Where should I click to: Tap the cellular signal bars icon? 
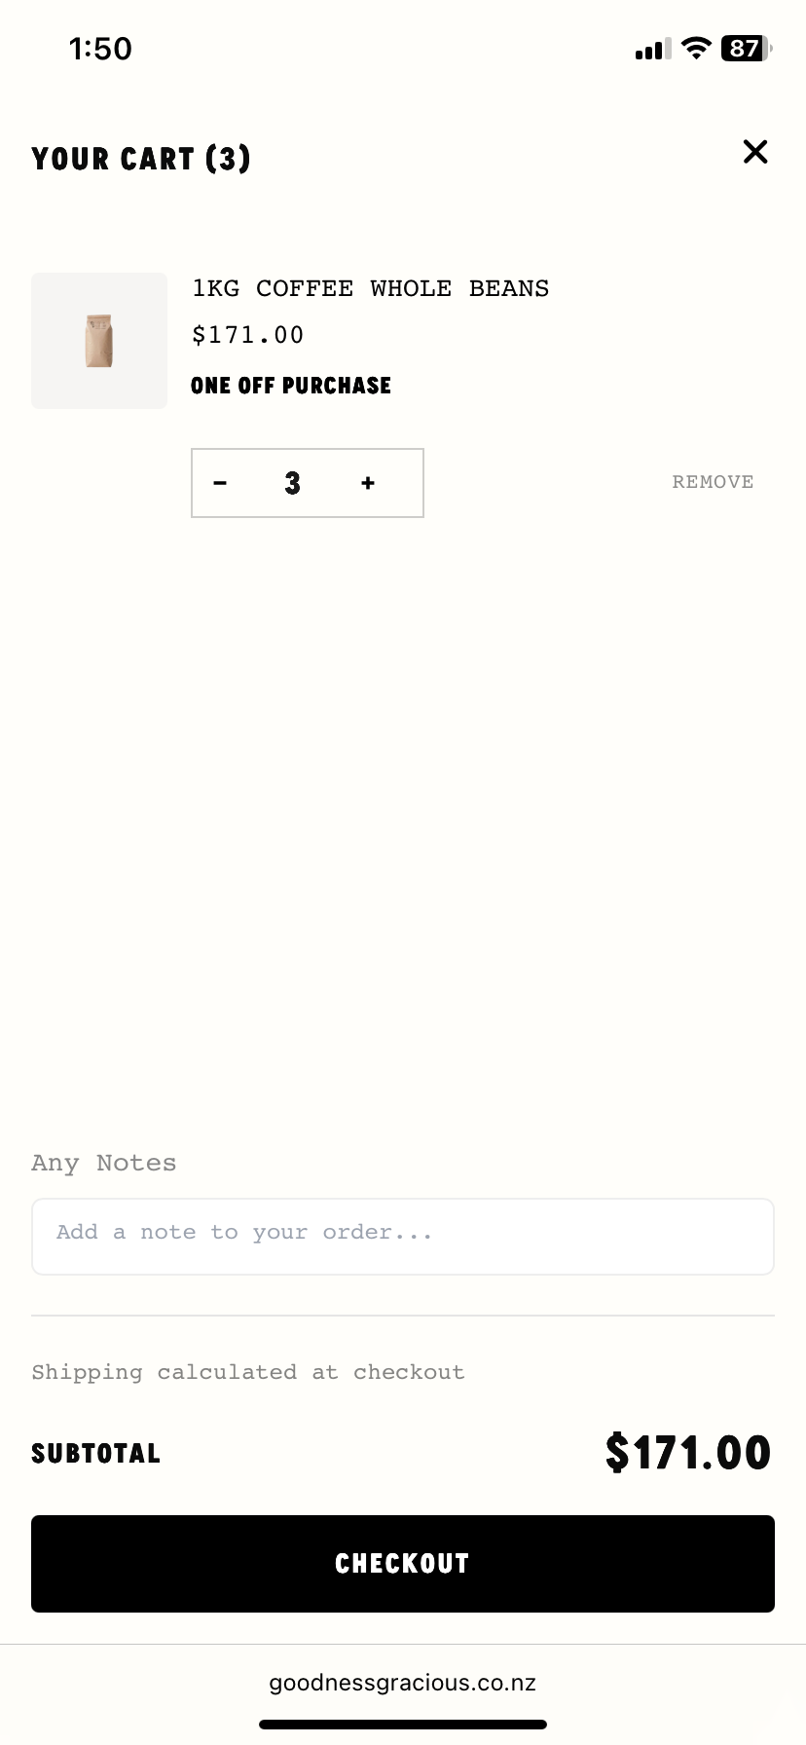pos(653,49)
